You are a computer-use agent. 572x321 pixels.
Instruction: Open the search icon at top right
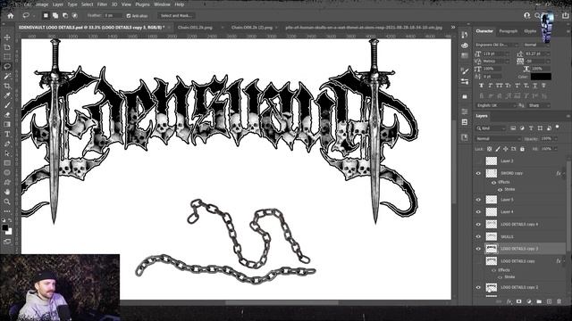click(537, 15)
